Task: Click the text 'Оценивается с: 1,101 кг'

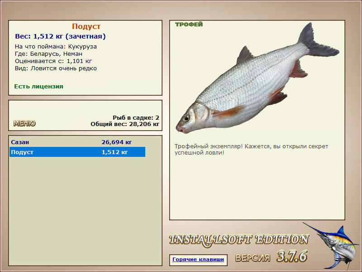Action: (53, 61)
